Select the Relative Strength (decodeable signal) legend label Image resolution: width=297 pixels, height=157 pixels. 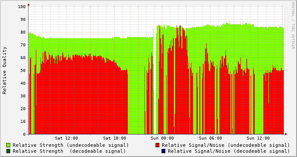pos(69,151)
